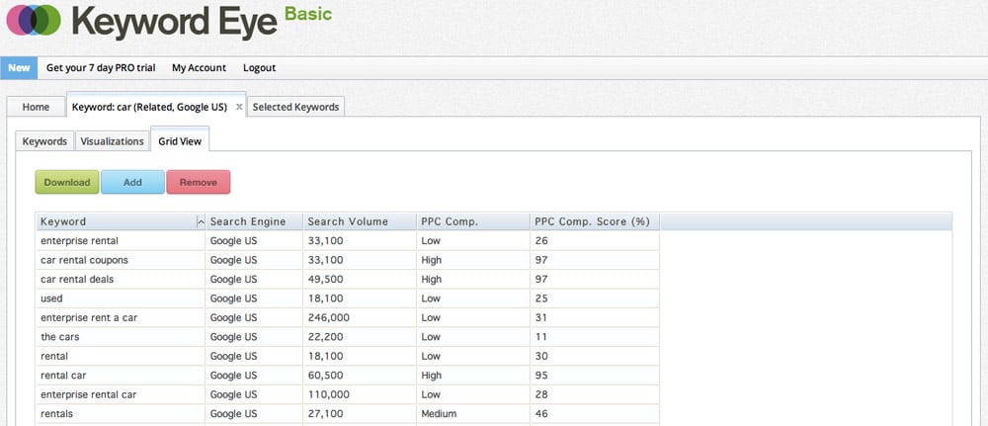Select the 'enterprise rent a car' keyword
The image size is (988, 426).
121,317
